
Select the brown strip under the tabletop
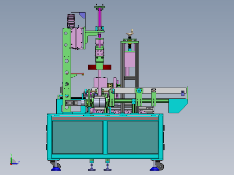click(105, 118)
